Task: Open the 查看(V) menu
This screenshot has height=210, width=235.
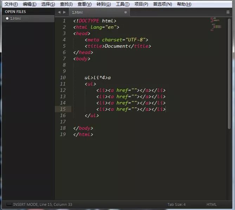Action: (85, 4)
